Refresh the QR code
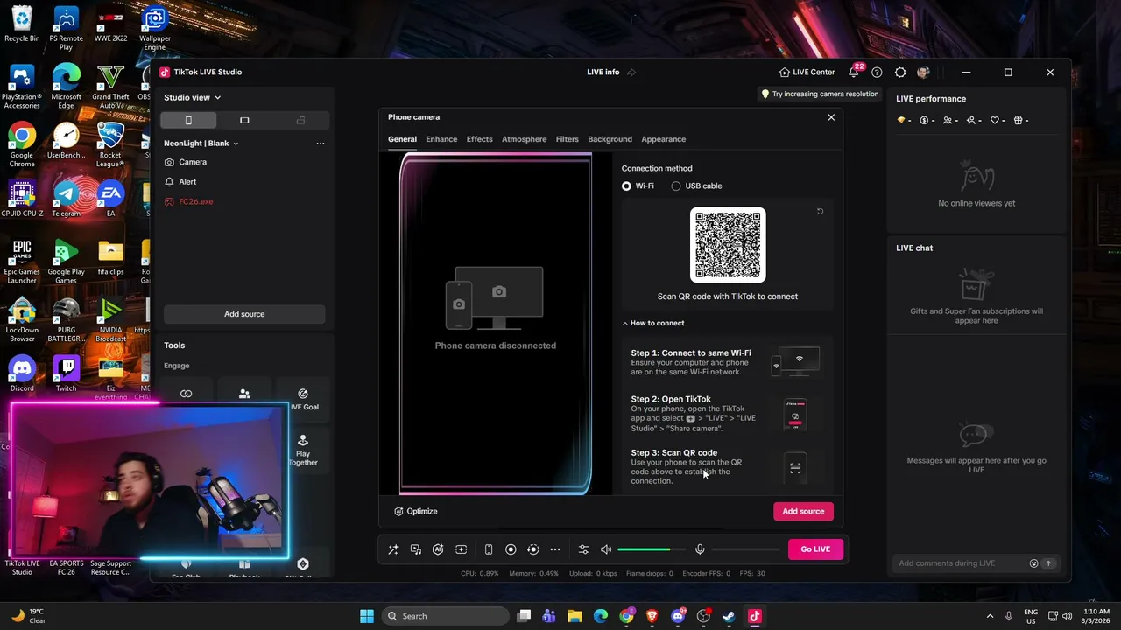Image resolution: width=1121 pixels, height=630 pixels. (x=820, y=211)
